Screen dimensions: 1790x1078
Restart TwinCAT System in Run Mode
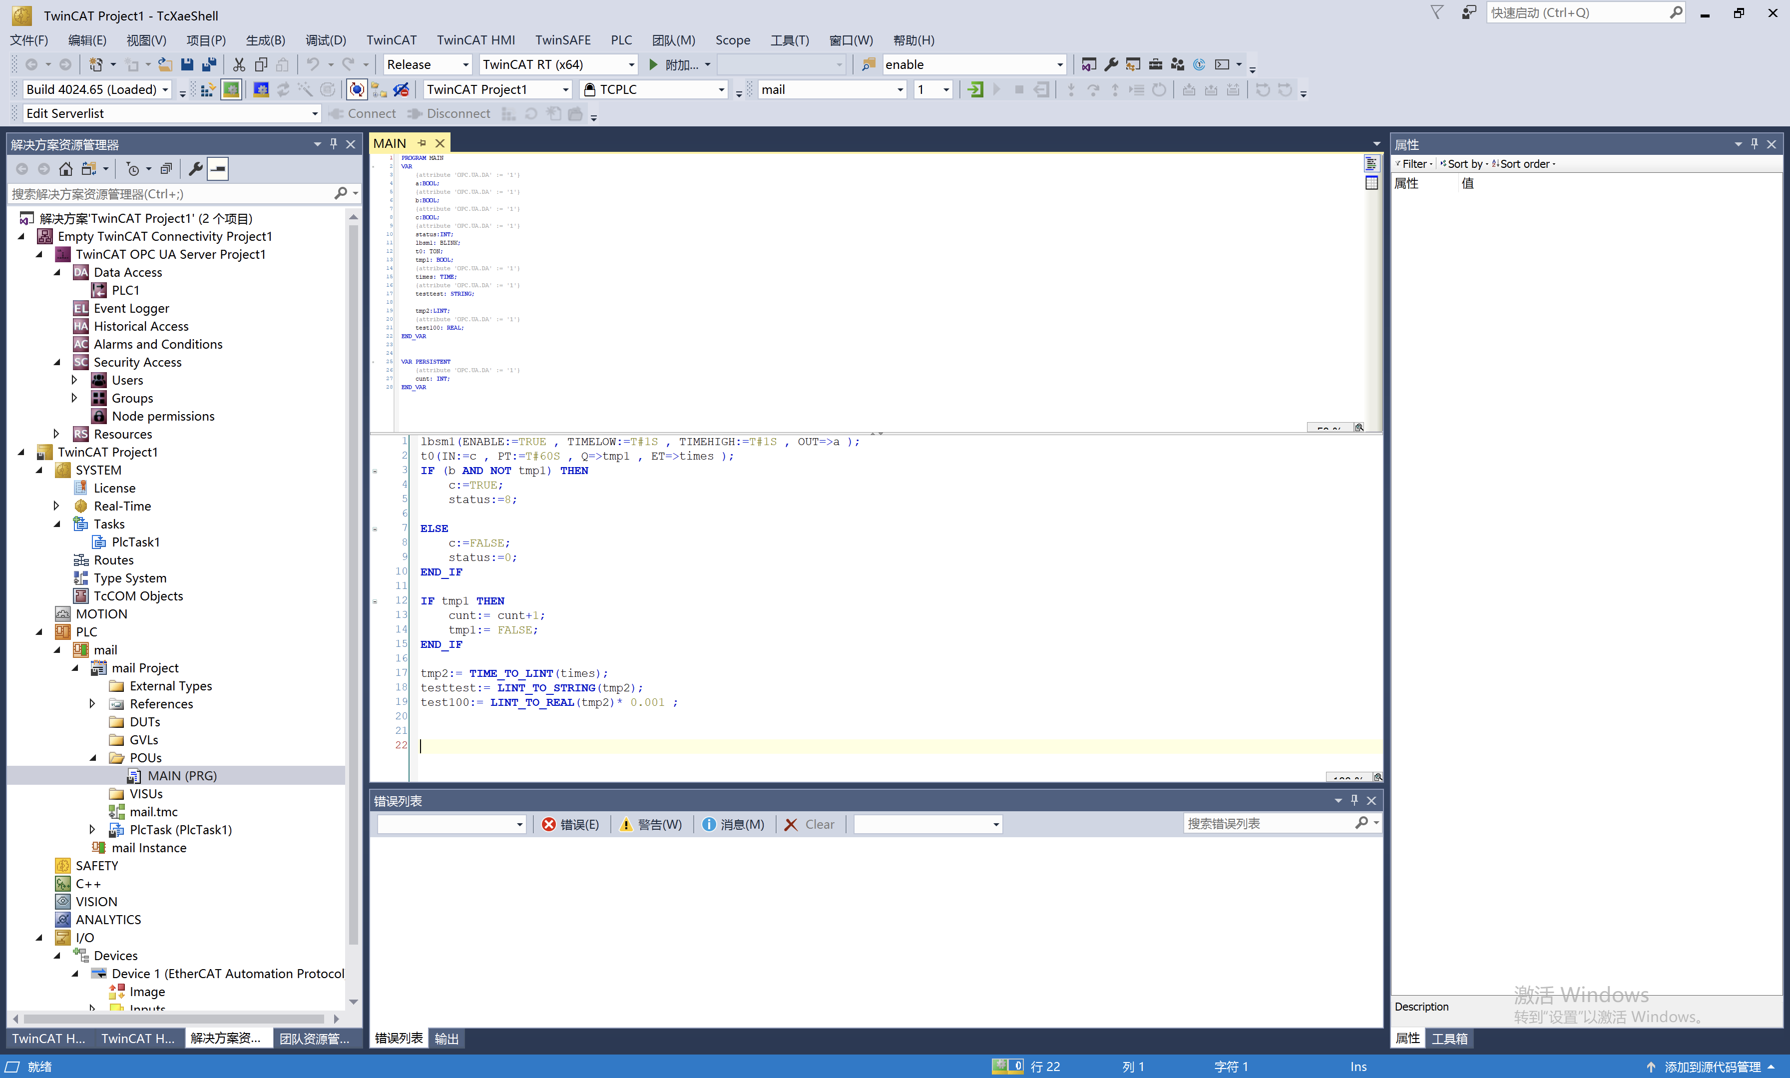coord(261,89)
